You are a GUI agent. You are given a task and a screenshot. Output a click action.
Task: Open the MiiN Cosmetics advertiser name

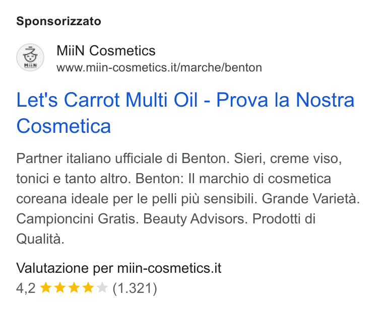(106, 51)
